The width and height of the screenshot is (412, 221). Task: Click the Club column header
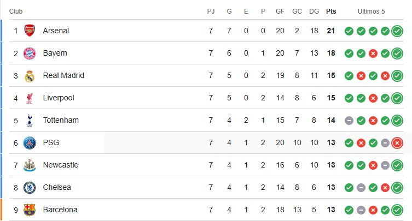pyautogui.click(x=15, y=11)
